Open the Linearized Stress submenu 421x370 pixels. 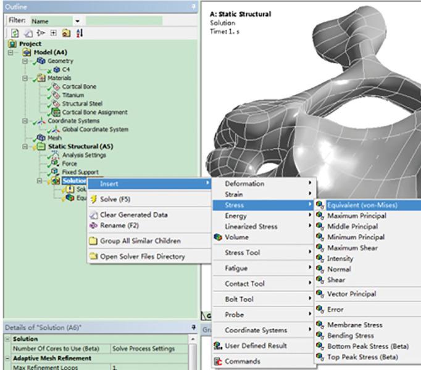pyautogui.click(x=264, y=226)
